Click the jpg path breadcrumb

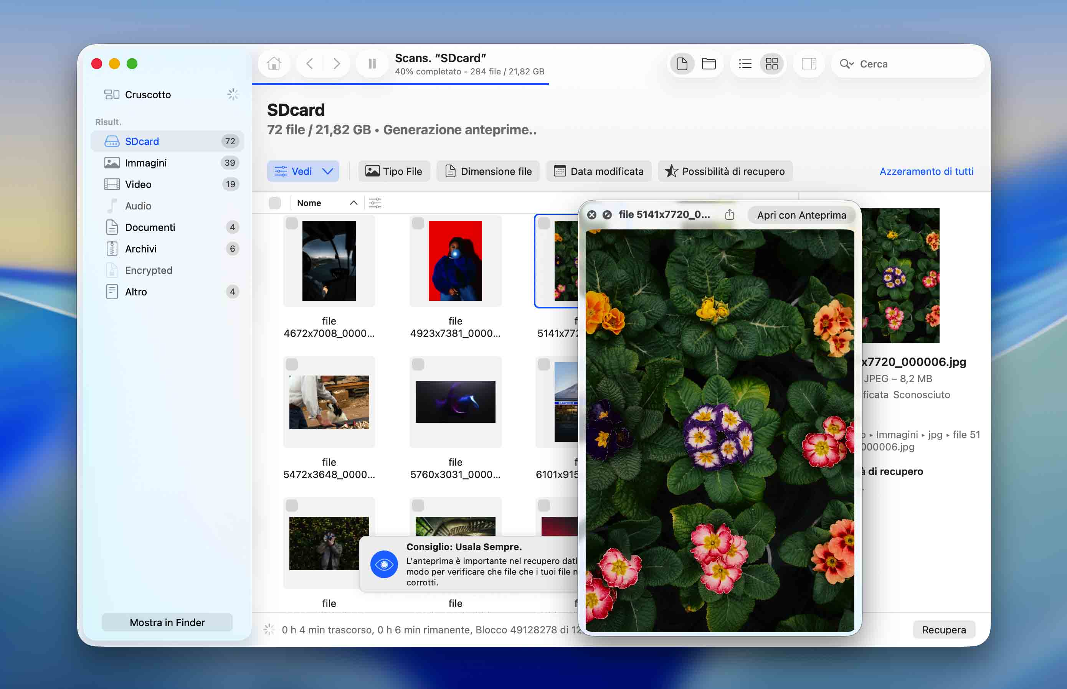935,435
